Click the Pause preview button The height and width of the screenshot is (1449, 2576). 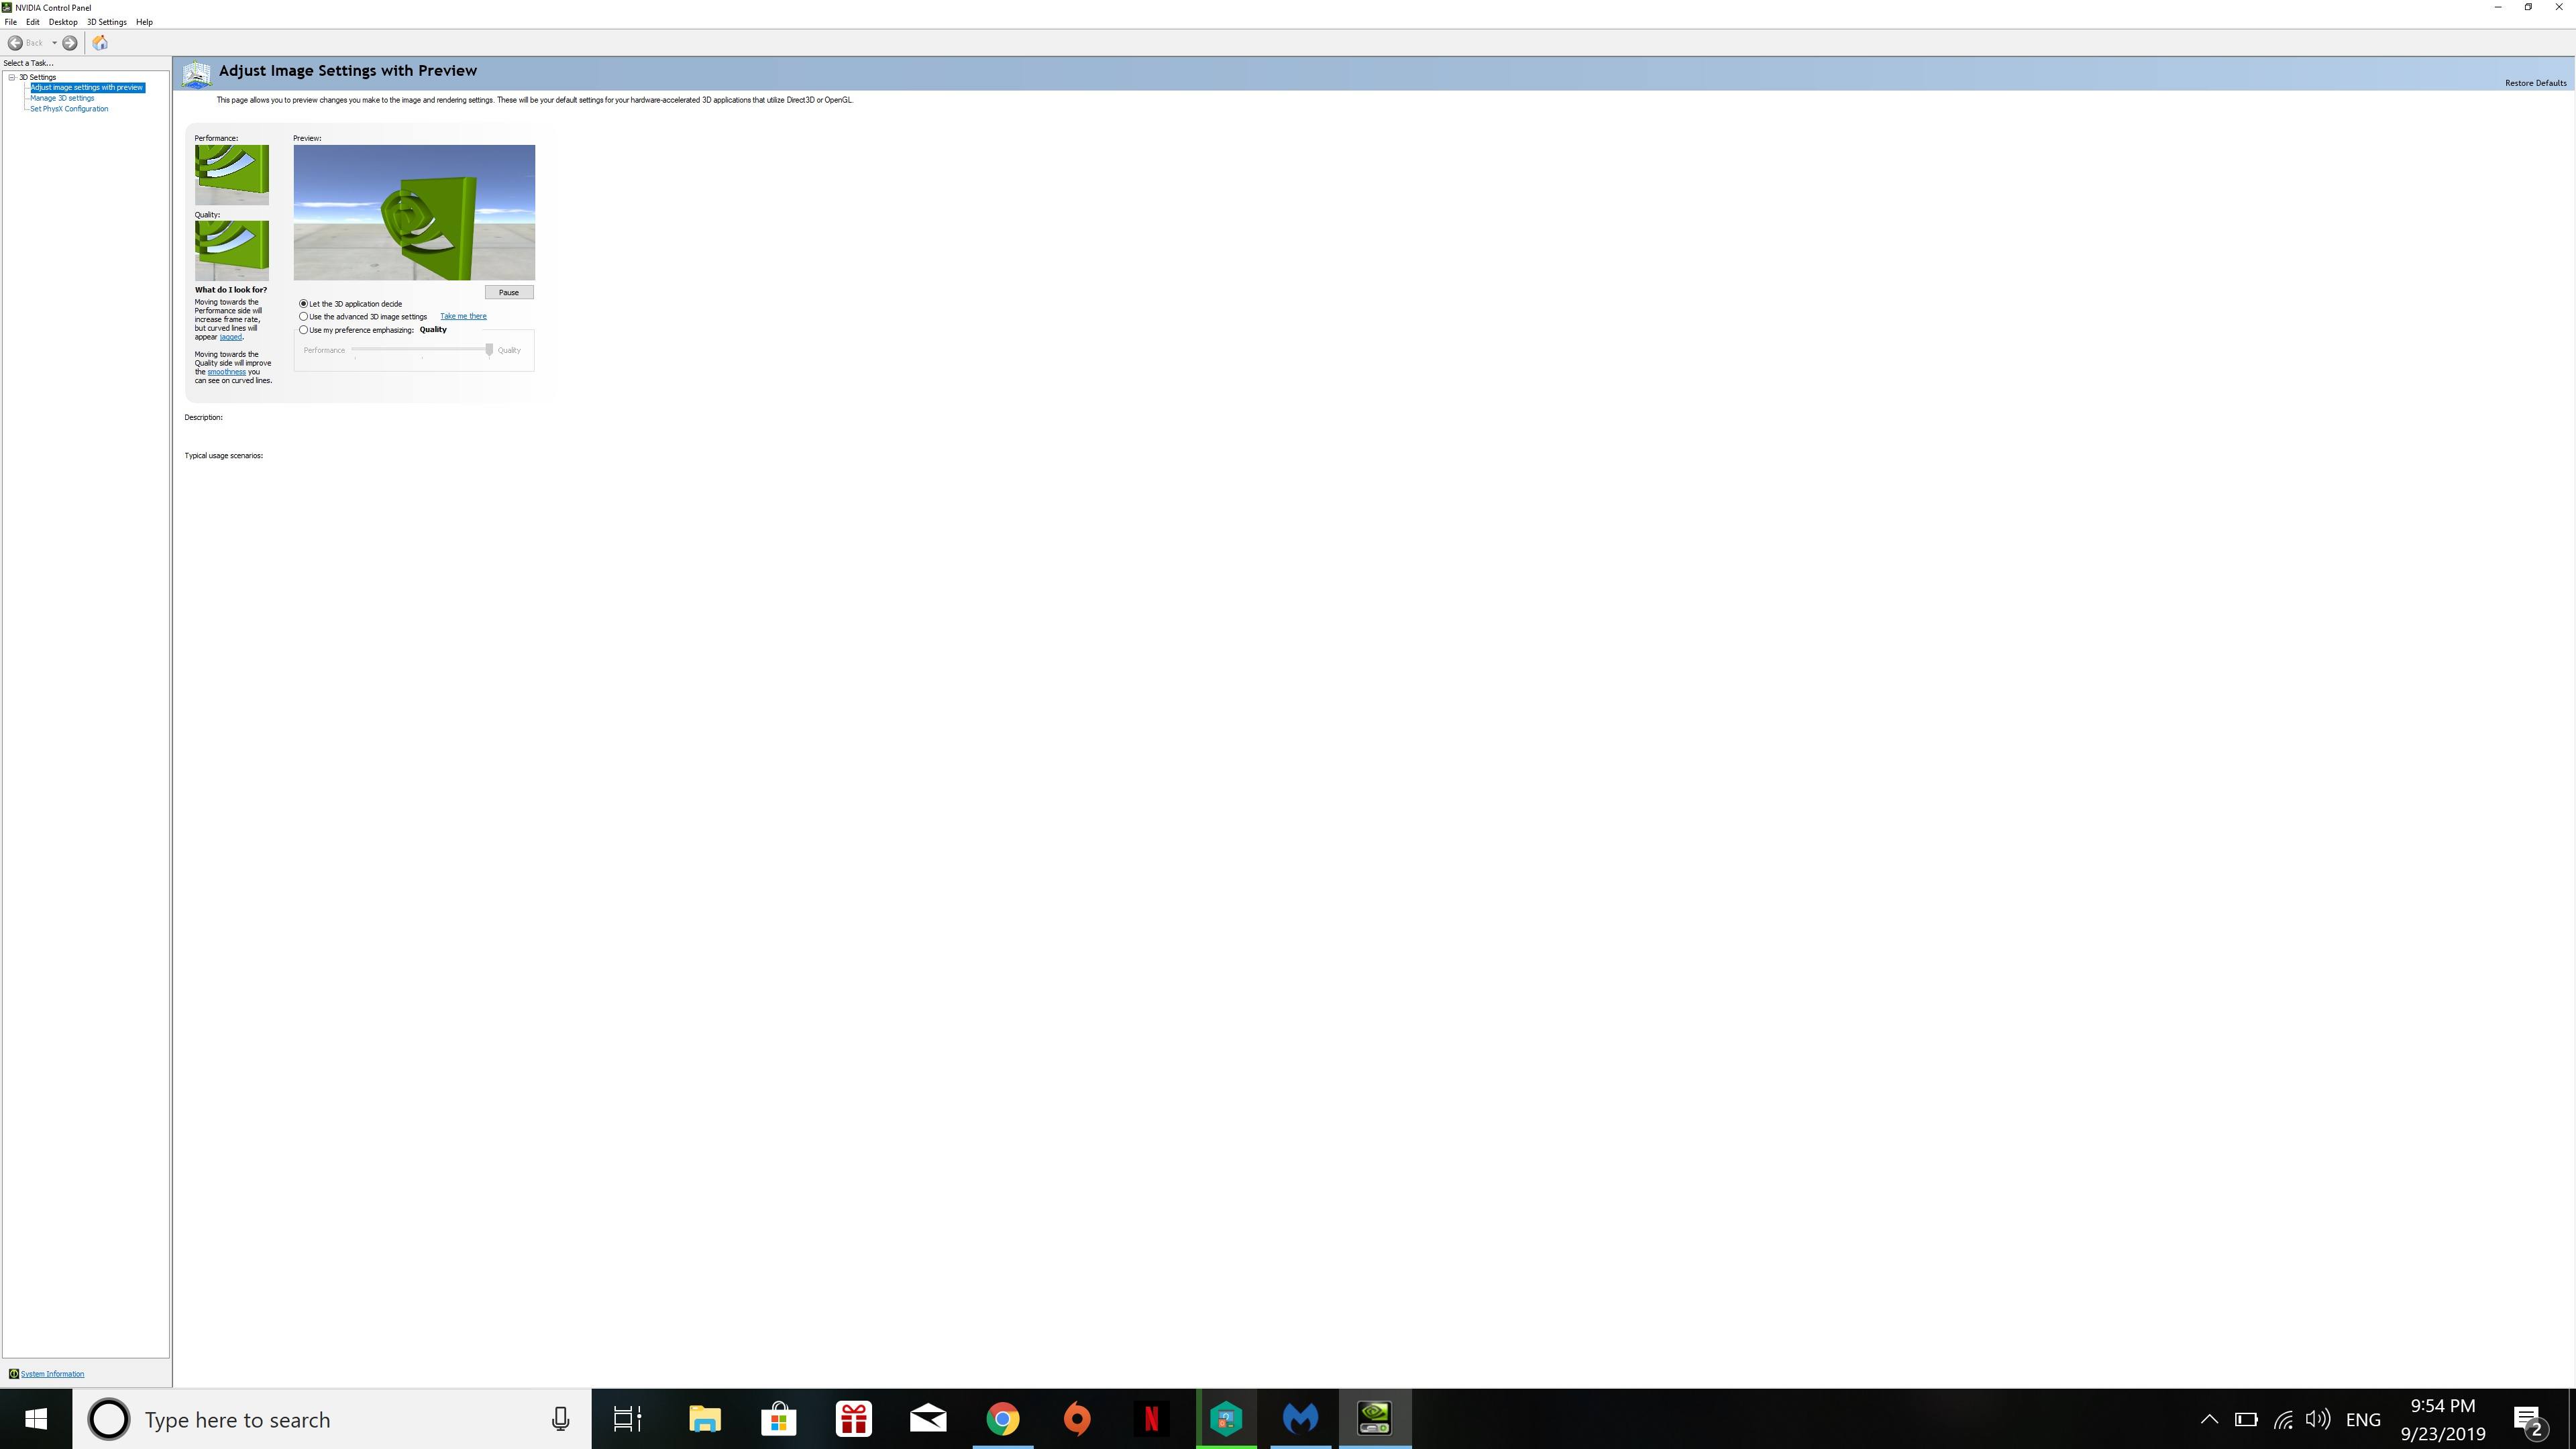click(509, 292)
